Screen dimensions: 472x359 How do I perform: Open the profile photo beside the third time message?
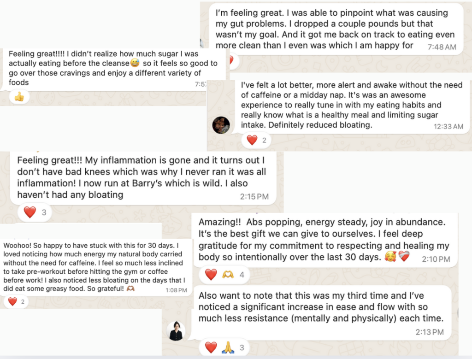176,331
